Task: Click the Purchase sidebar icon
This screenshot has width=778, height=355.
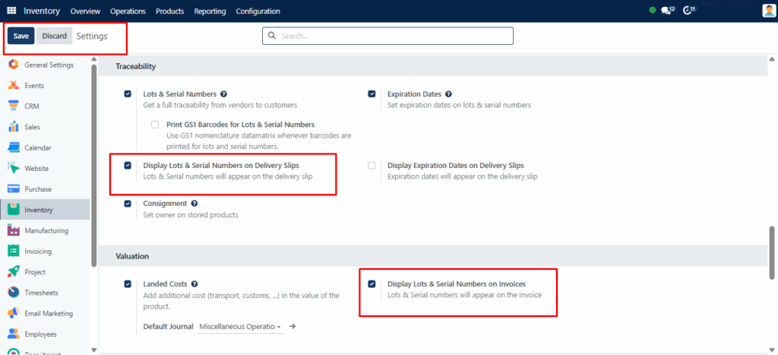Action: 14,189
